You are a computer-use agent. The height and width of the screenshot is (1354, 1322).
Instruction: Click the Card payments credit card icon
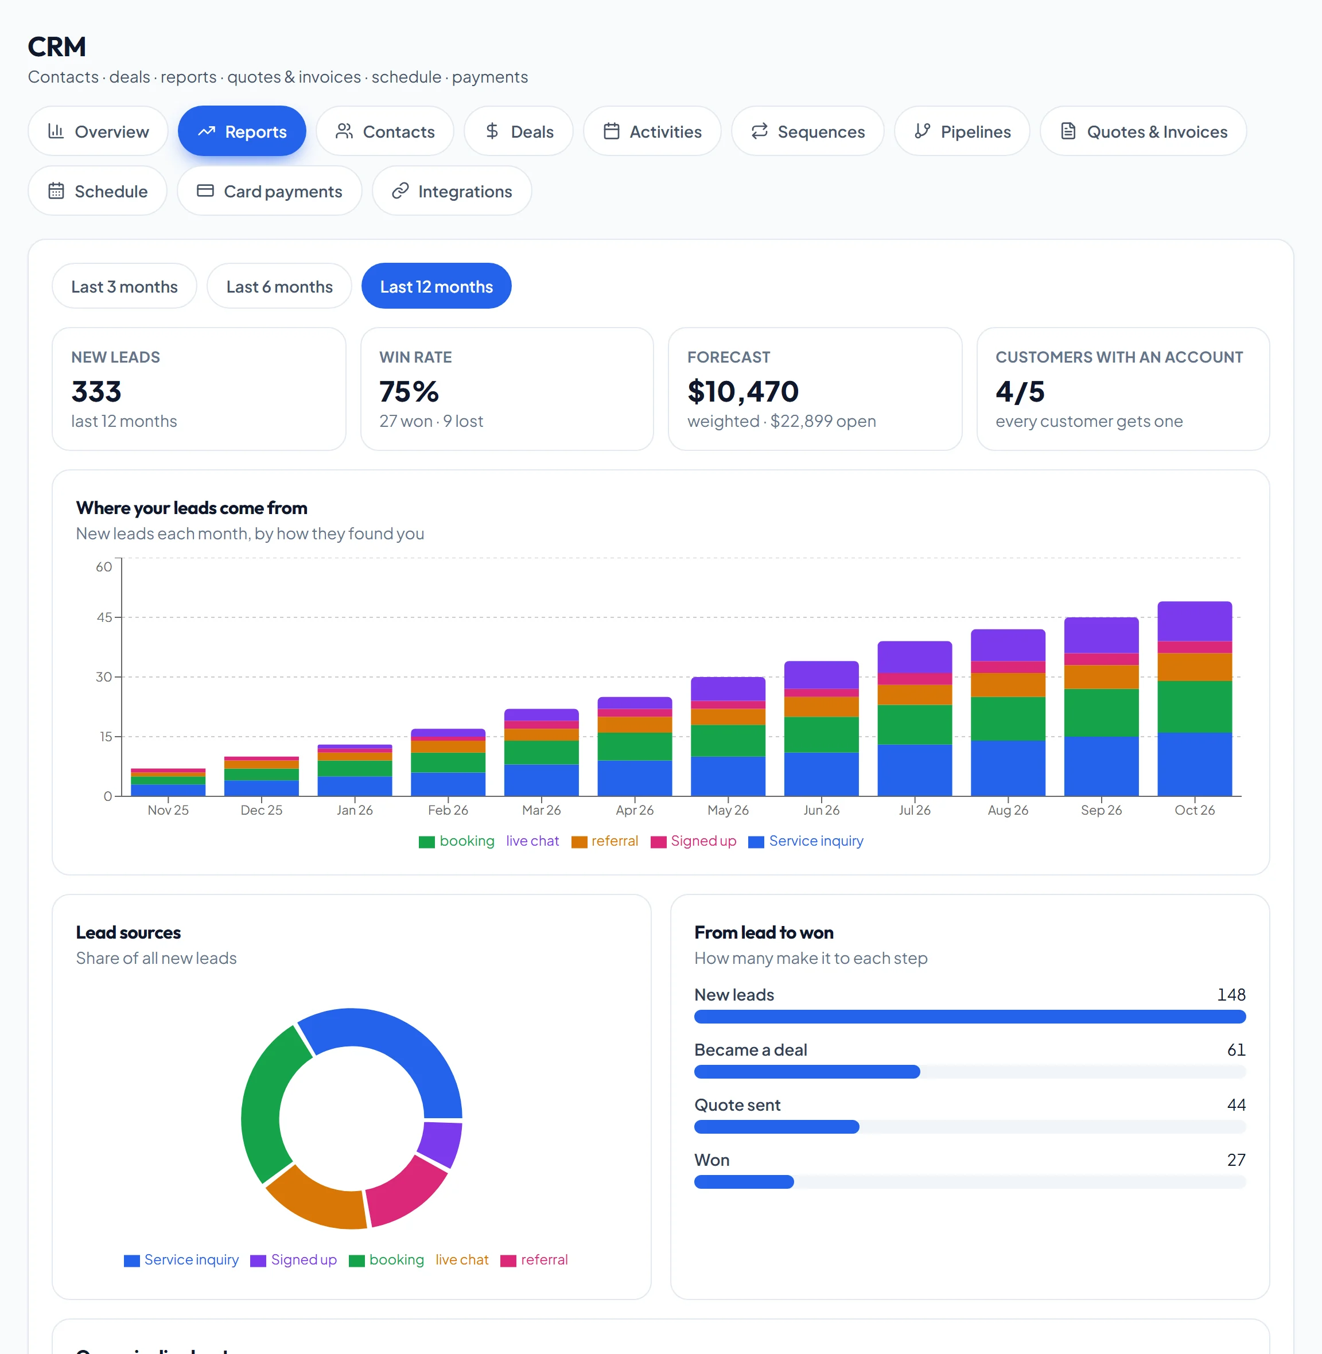pyautogui.click(x=205, y=191)
